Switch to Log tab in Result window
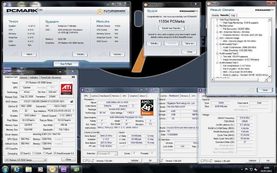The height and width of the screenshot is (173, 277). (233, 15)
